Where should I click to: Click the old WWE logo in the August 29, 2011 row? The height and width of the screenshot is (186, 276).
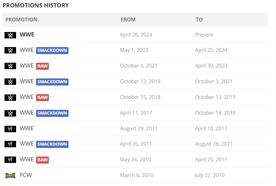point(10,129)
